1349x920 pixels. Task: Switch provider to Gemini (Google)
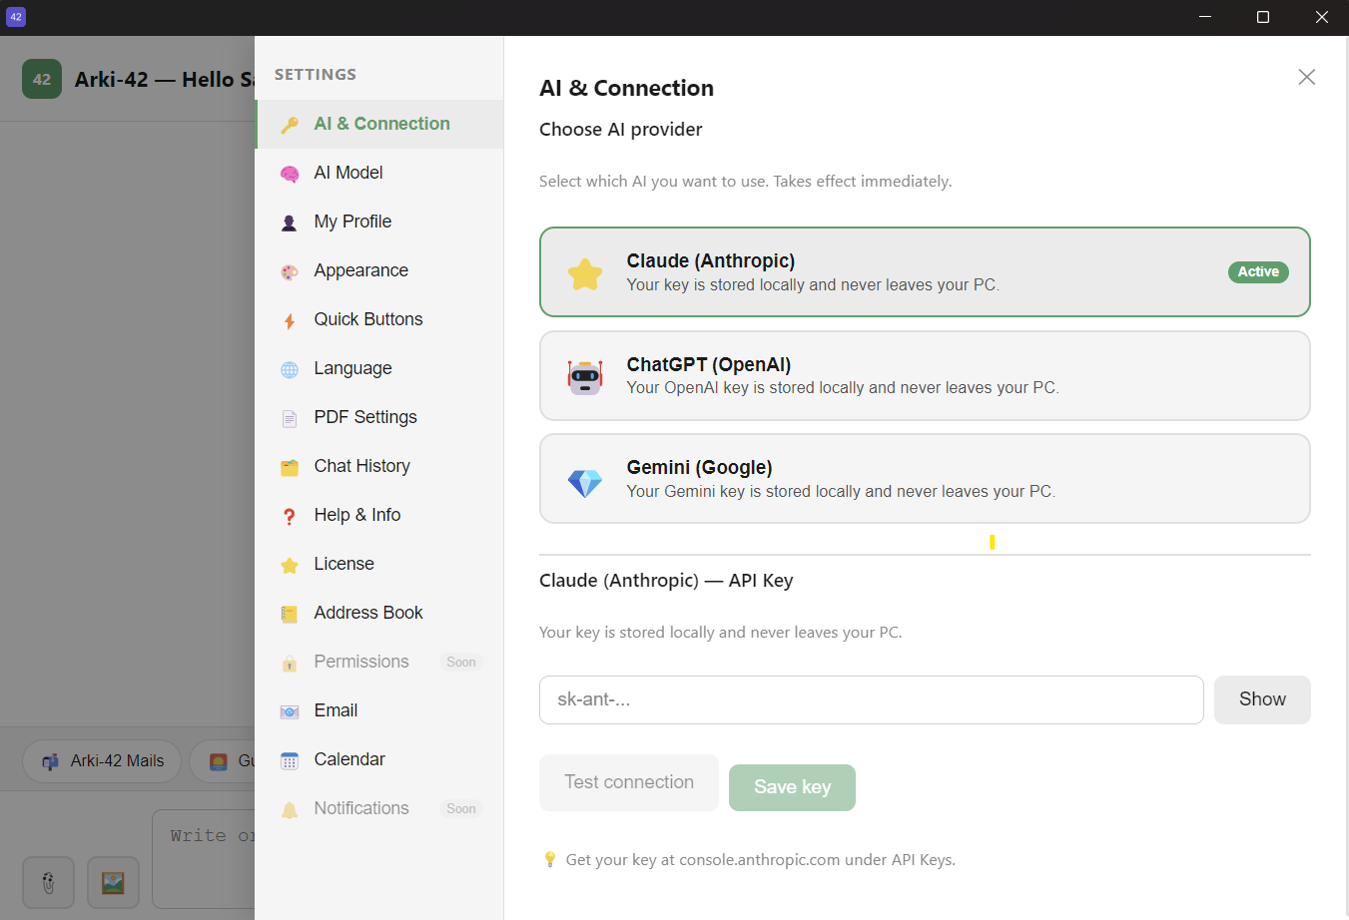[x=924, y=479]
